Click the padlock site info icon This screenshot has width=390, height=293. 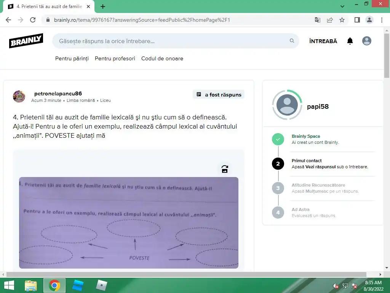coord(48,20)
